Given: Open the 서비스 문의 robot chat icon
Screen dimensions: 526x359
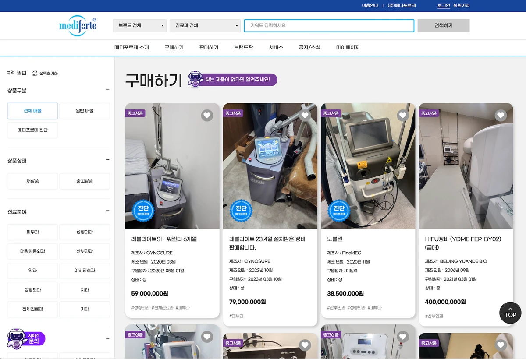Looking at the screenshot, I should pos(26,338).
